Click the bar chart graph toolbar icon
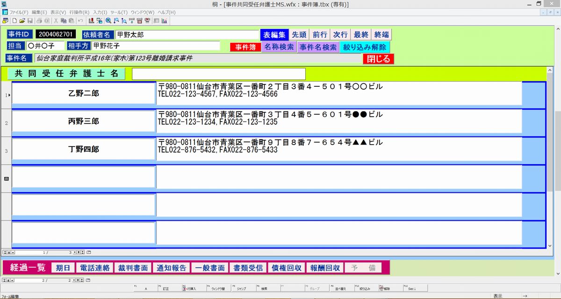 coord(165,21)
